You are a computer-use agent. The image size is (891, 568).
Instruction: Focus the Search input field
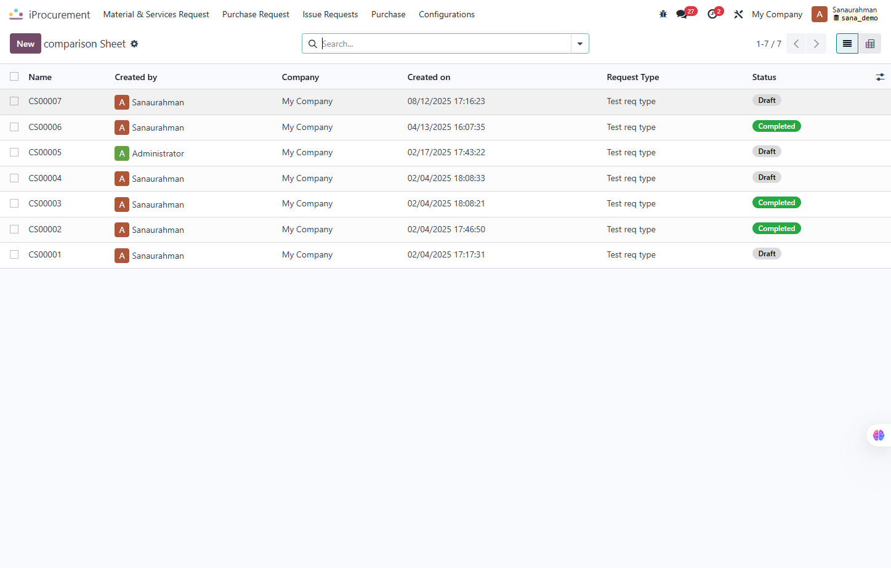(x=445, y=44)
